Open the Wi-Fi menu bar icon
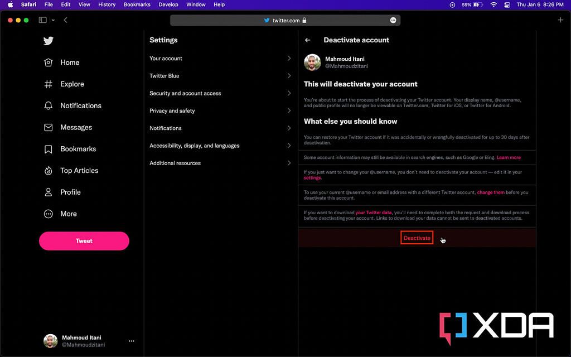The height and width of the screenshot is (357, 571). pyautogui.click(x=494, y=4)
